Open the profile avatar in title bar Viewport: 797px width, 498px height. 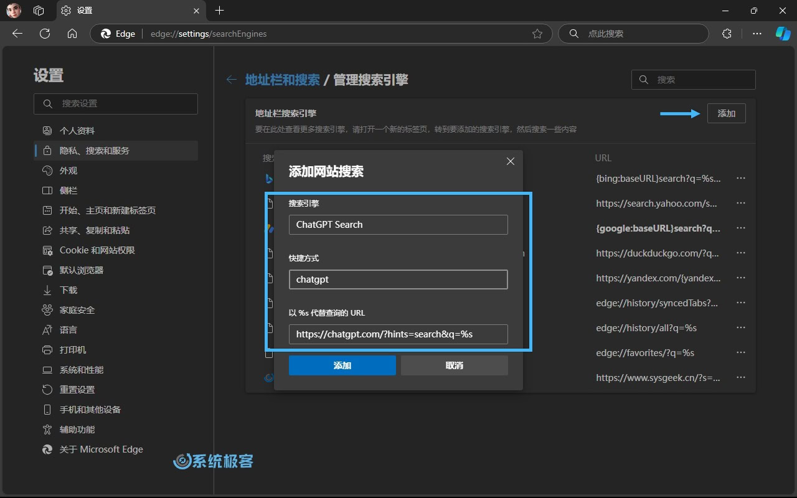(x=14, y=10)
